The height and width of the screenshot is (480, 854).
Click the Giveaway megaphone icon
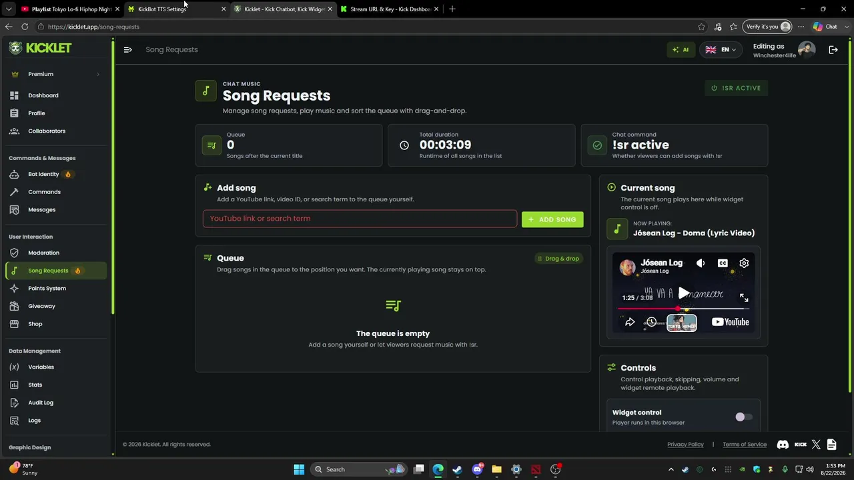(x=14, y=306)
